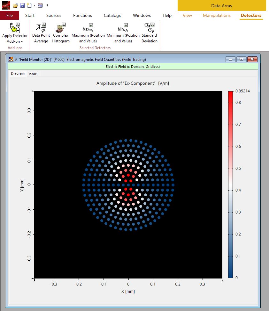The image size is (269, 311).
Task: Maximize the Field Monitor document window
Action: pyautogui.click(x=241, y=59)
